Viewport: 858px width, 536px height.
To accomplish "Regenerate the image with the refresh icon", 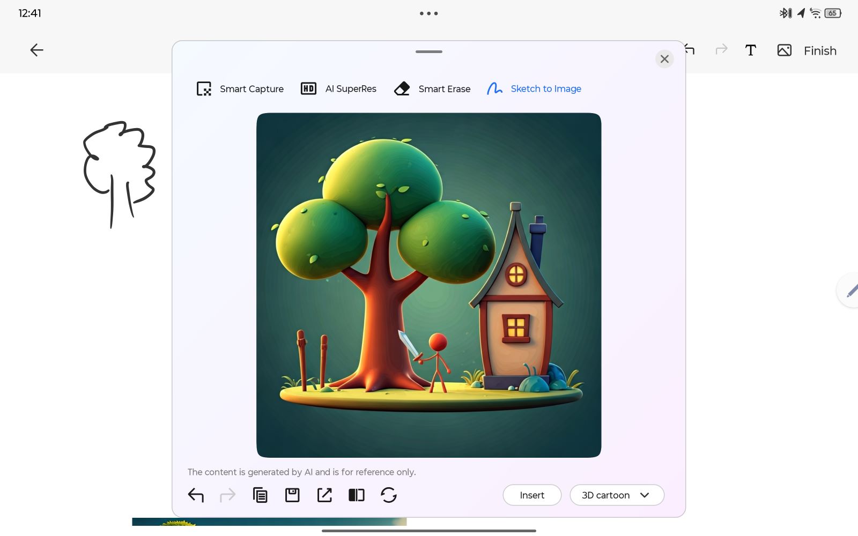I will pos(389,495).
